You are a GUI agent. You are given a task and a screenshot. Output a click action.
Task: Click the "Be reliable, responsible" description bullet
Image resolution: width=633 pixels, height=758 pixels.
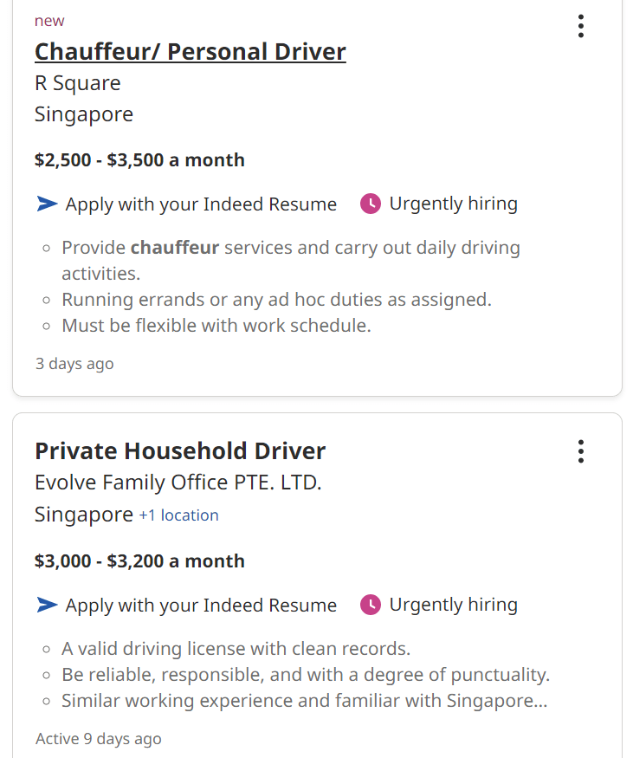click(306, 675)
